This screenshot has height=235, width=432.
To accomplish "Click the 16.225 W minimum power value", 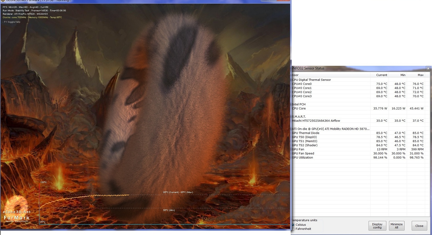I will coord(398,108).
